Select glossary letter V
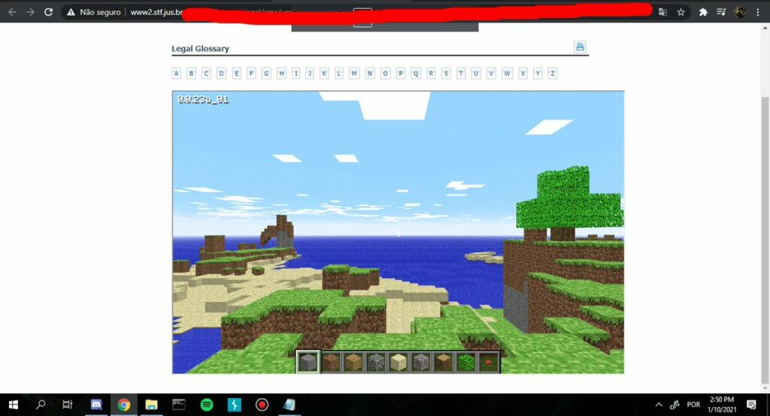The width and height of the screenshot is (770, 416). pos(491,74)
